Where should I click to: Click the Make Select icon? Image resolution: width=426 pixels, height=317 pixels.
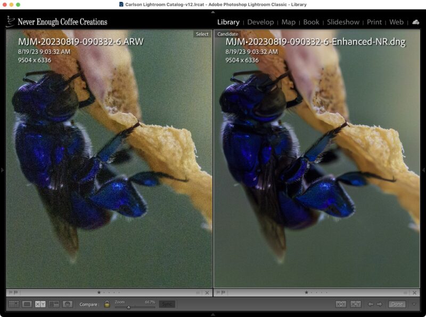[x=355, y=304]
